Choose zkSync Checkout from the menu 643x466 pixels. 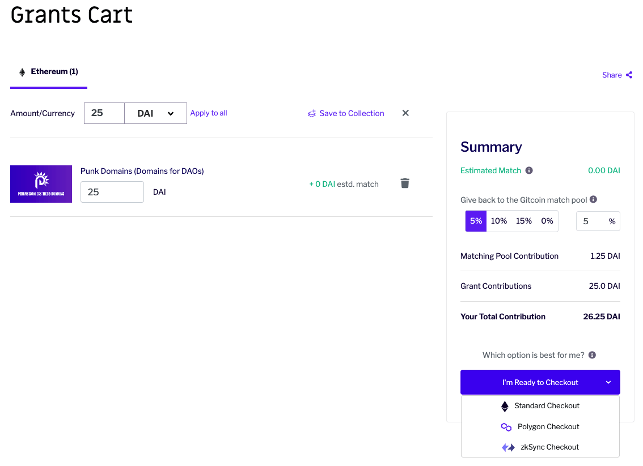[x=540, y=447]
